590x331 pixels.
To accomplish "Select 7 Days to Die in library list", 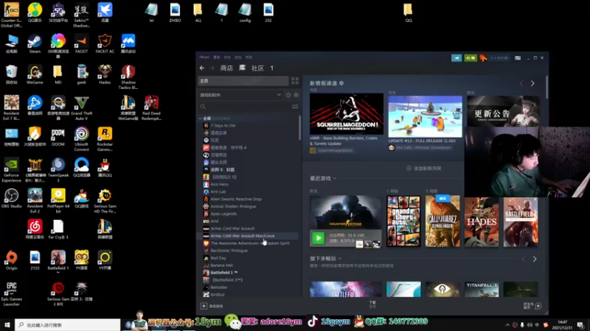I will [x=223, y=125].
